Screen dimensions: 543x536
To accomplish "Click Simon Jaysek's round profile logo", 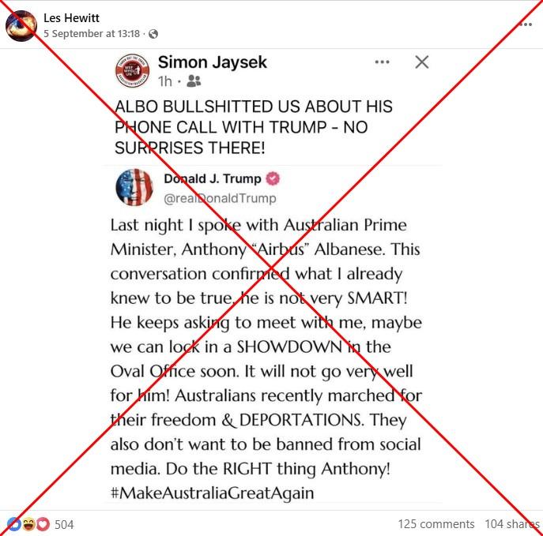I will (x=132, y=70).
